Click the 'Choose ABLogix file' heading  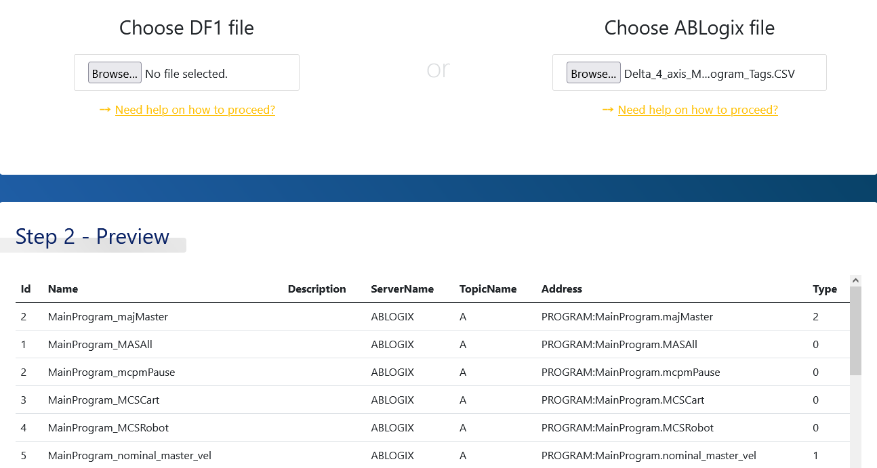click(x=689, y=28)
